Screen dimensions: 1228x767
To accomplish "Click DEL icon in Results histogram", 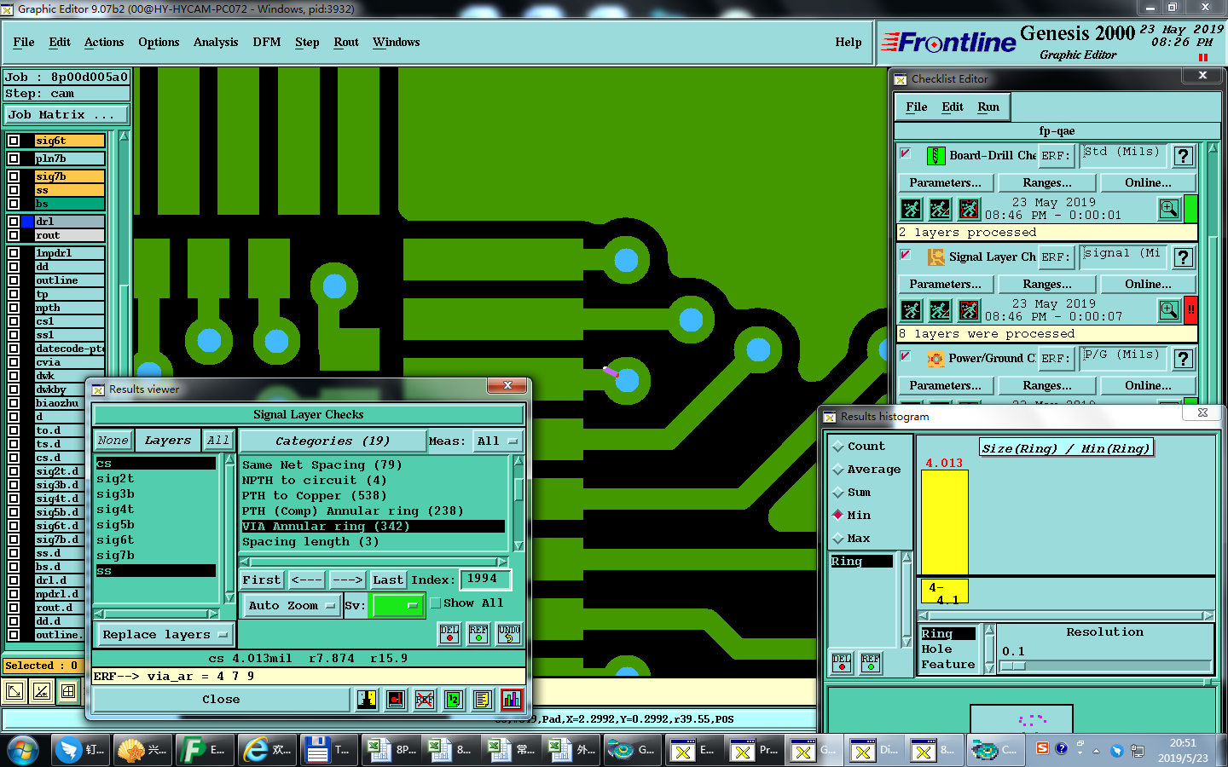I will pyautogui.click(x=842, y=663).
